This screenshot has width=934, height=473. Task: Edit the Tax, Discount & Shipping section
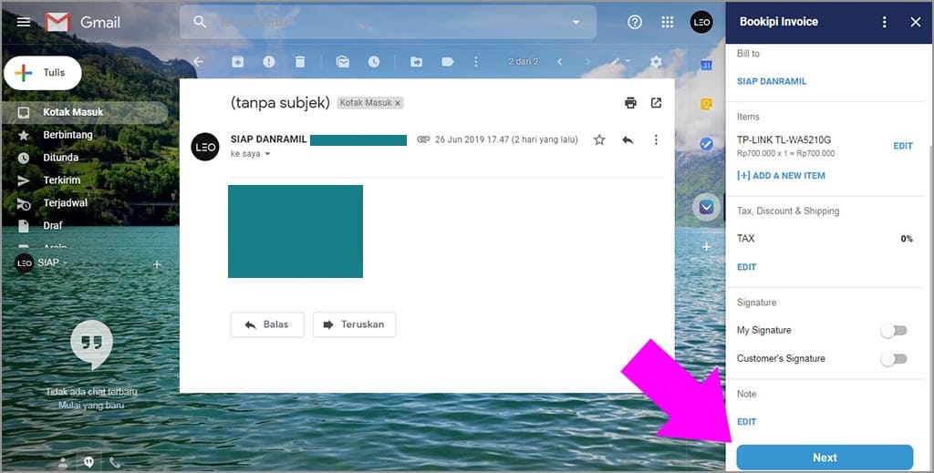tap(746, 267)
